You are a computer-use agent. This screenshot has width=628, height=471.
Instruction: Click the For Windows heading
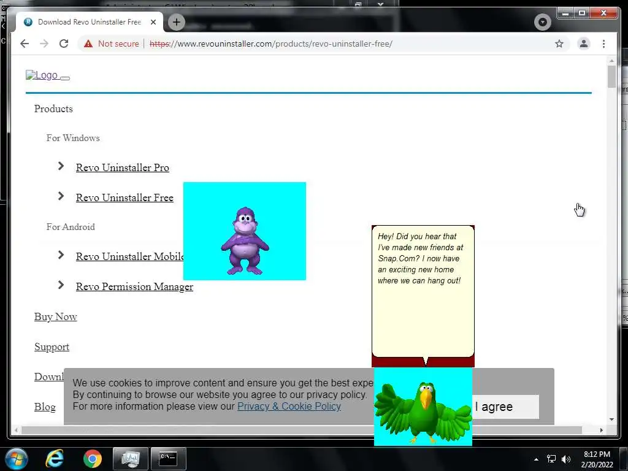click(x=73, y=138)
